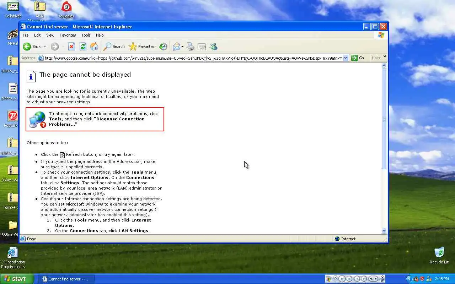Select the squiggles desktop icon
The width and height of the screenshot is (455, 284).
(66, 10)
